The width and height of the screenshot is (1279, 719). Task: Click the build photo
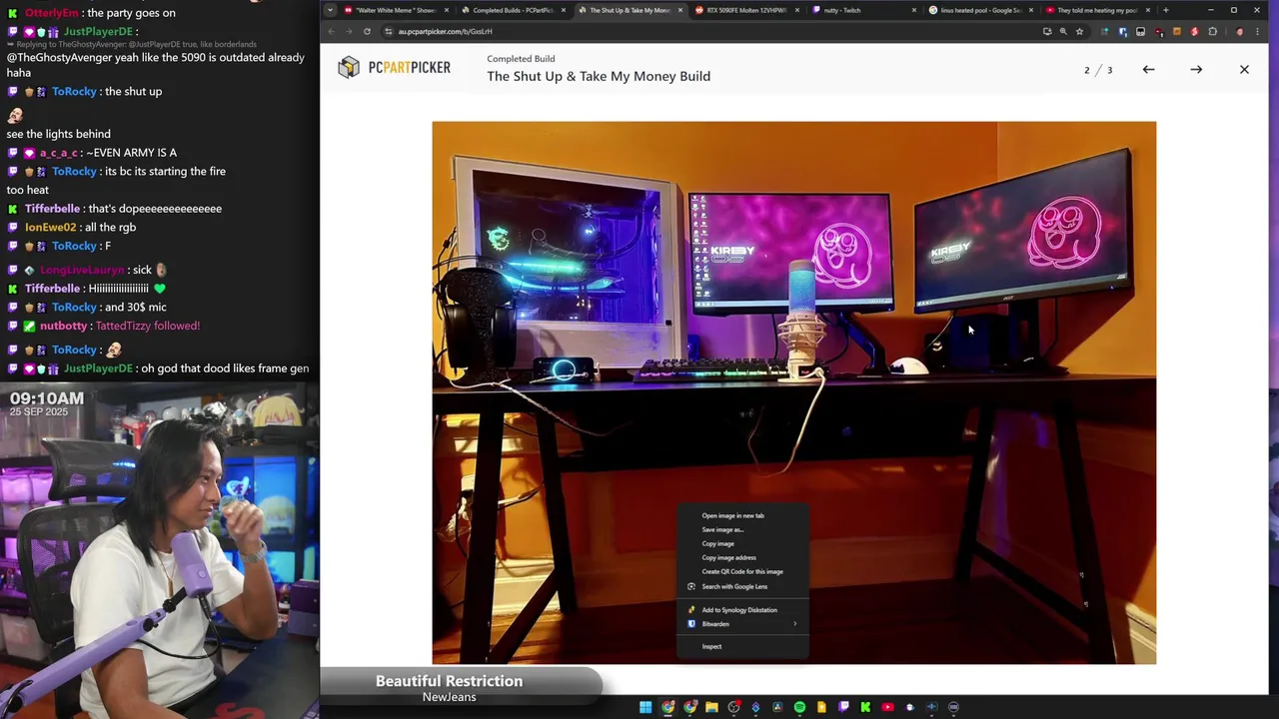click(793, 392)
